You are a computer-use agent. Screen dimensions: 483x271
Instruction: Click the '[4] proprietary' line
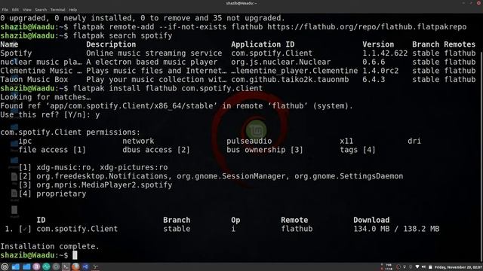(52, 194)
